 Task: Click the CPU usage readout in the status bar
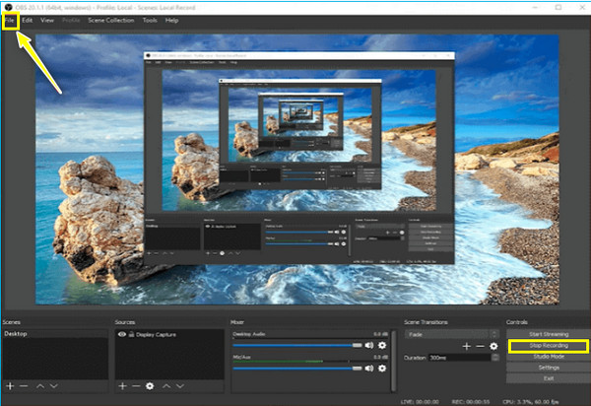pos(531,402)
